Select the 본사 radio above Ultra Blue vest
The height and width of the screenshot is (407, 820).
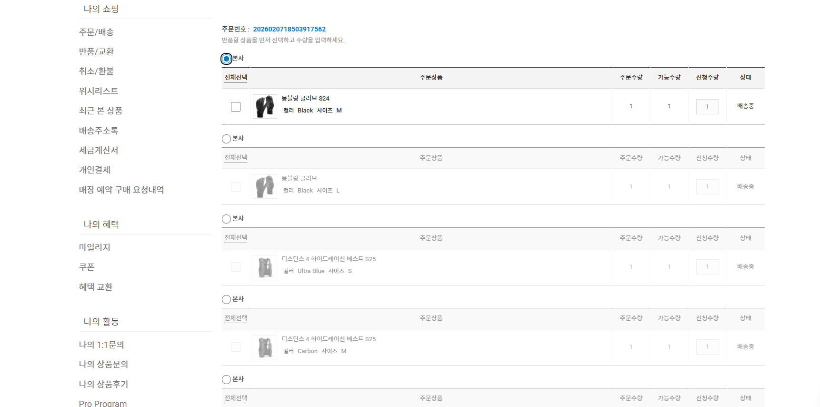click(x=227, y=219)
